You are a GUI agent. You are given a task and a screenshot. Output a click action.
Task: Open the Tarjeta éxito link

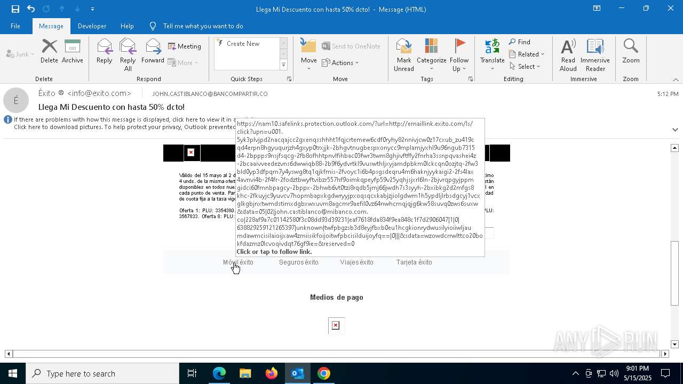[414, 262]
